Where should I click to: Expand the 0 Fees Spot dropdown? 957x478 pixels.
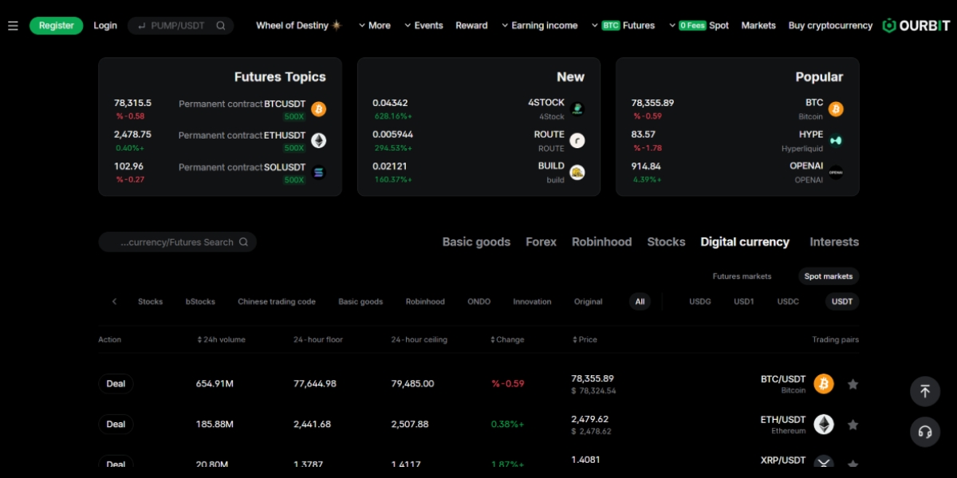(x=699, y=25)
